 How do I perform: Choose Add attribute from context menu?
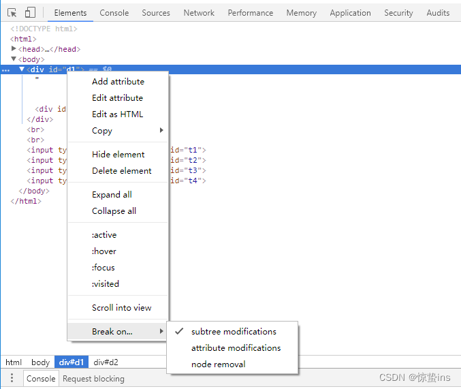[118, 82]
